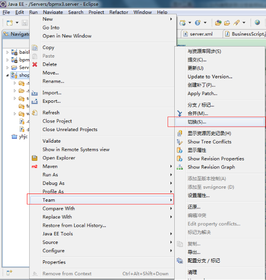266x280 pixels.
Task: Click the New wizard toolbar icon
Action: (10, 23)
